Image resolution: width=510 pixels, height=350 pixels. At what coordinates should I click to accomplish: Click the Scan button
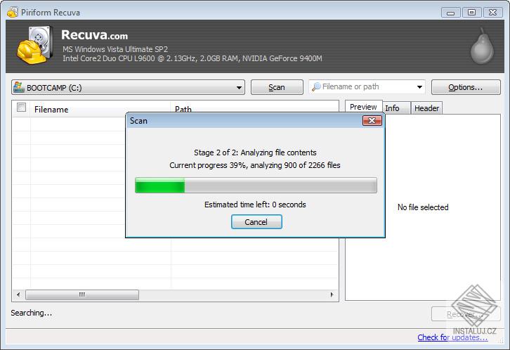pos(277,87)
